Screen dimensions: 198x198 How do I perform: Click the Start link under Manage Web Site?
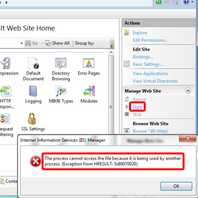tap(137, 107)
